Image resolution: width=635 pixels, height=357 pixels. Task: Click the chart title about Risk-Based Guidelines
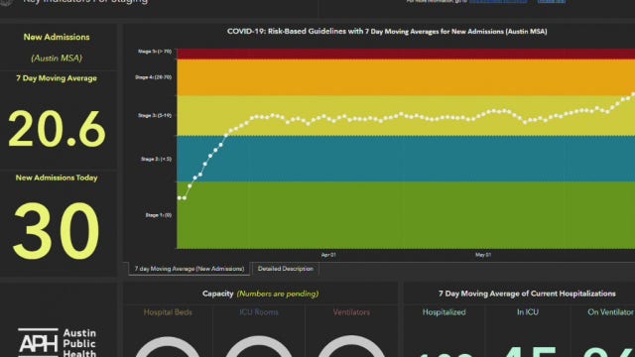[x=387, y=31]
